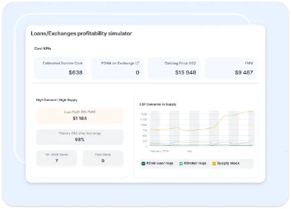291x209 pixels.
Task: Click the 250 y-axis label
Action: click(x=145, y=141)
